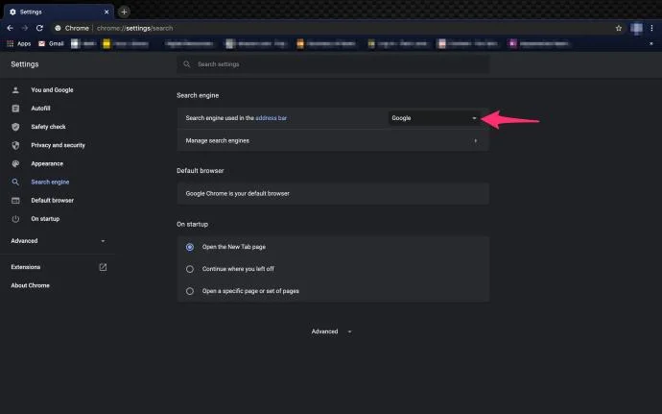Click the Default browser window icon

click(15, 201)
